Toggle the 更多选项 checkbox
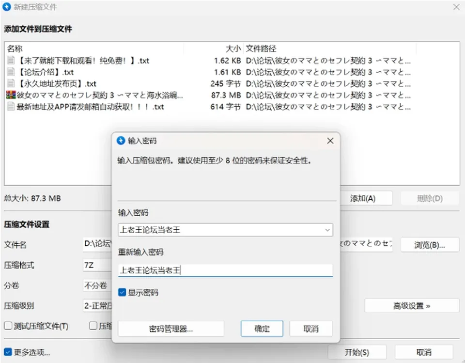This screenshot has width=465, height=363. 8,352
